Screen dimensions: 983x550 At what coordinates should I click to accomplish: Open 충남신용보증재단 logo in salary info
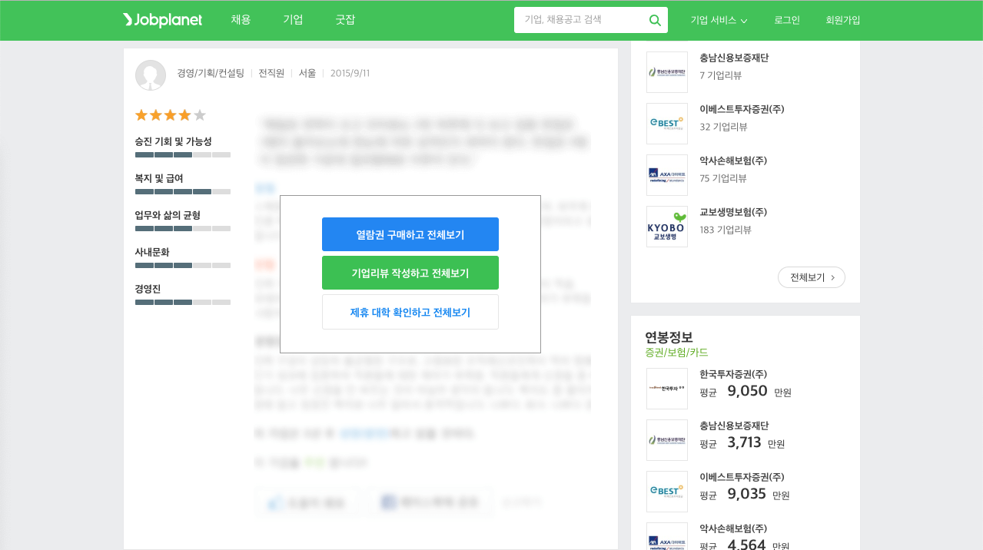coord(667,440)
